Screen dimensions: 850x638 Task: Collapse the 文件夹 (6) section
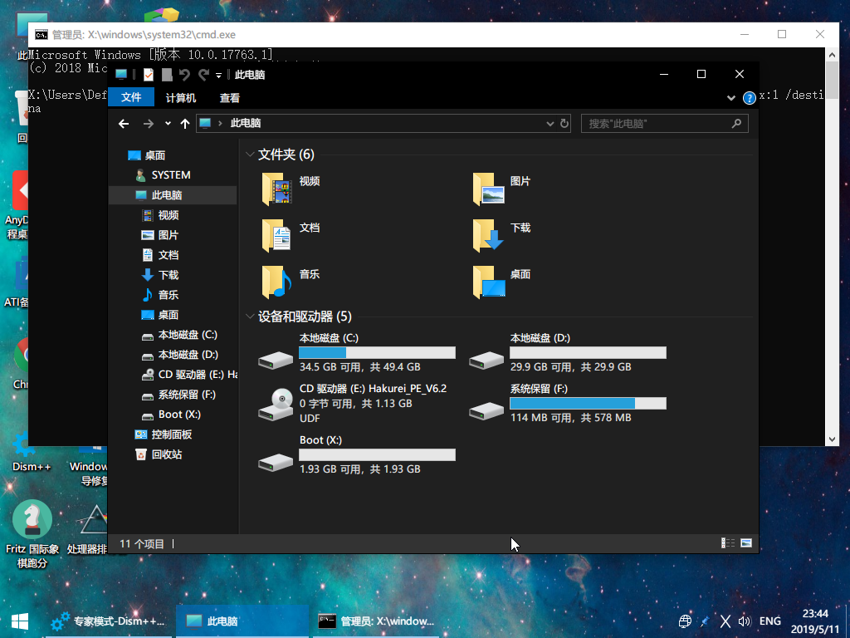(x=250, y=154)
